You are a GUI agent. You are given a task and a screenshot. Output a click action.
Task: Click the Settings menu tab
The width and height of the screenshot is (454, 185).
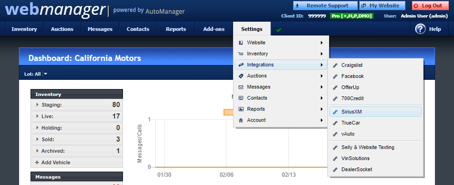tap(252, 29)
